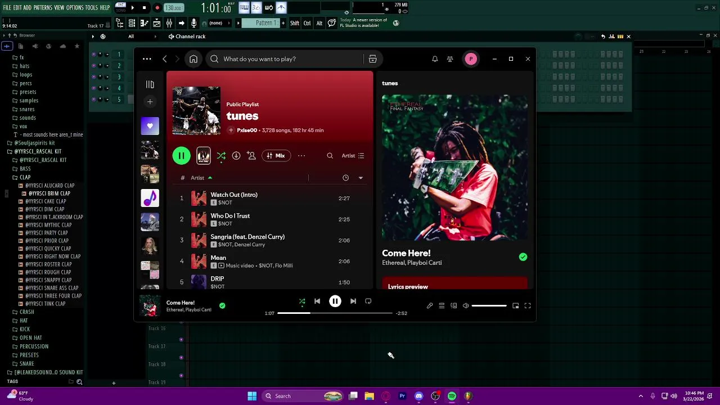Open playlist preview cover button
Image resolution: width=720 pixels, height=405 pixels.
coord(204,156)
